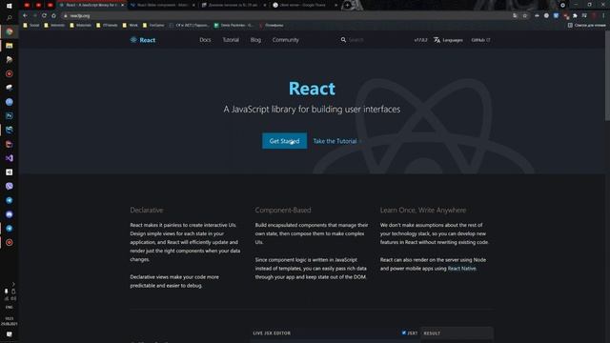Click the Languages translate icon
The width and height of the screenshot is (610, 343).
pos(437,40)
